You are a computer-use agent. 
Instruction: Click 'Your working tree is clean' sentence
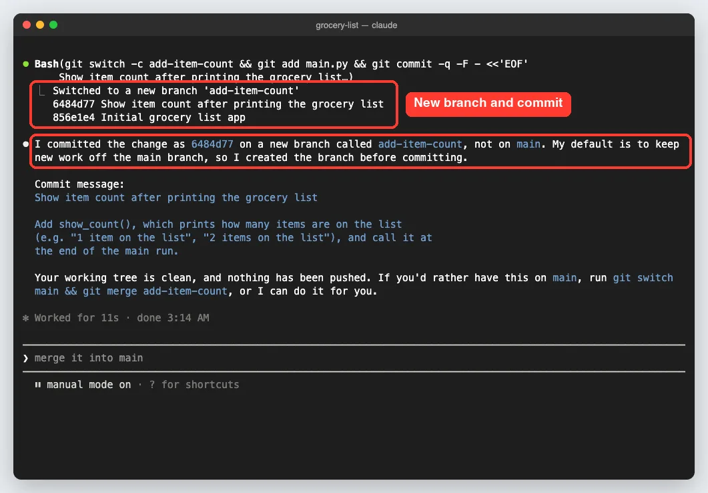click(203, 277)
